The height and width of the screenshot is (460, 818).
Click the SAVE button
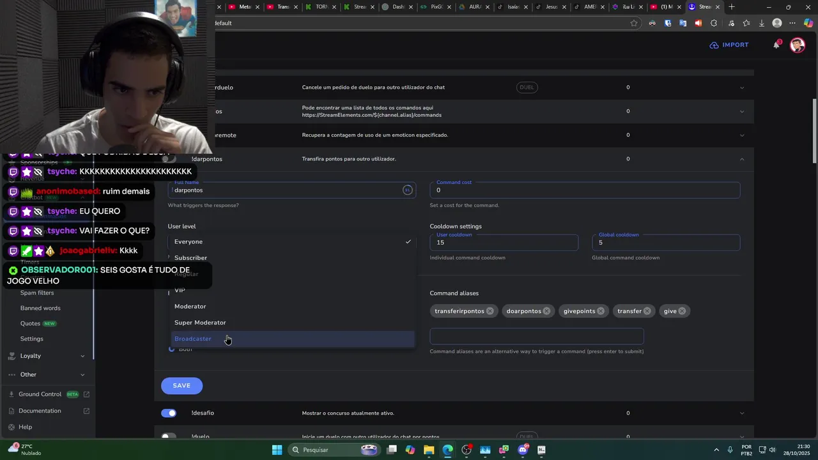tap(181, 386)
